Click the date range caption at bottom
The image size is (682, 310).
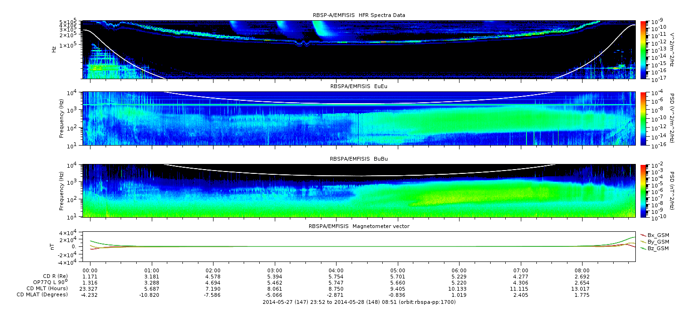pyautogui.click(x=359, y=302)
